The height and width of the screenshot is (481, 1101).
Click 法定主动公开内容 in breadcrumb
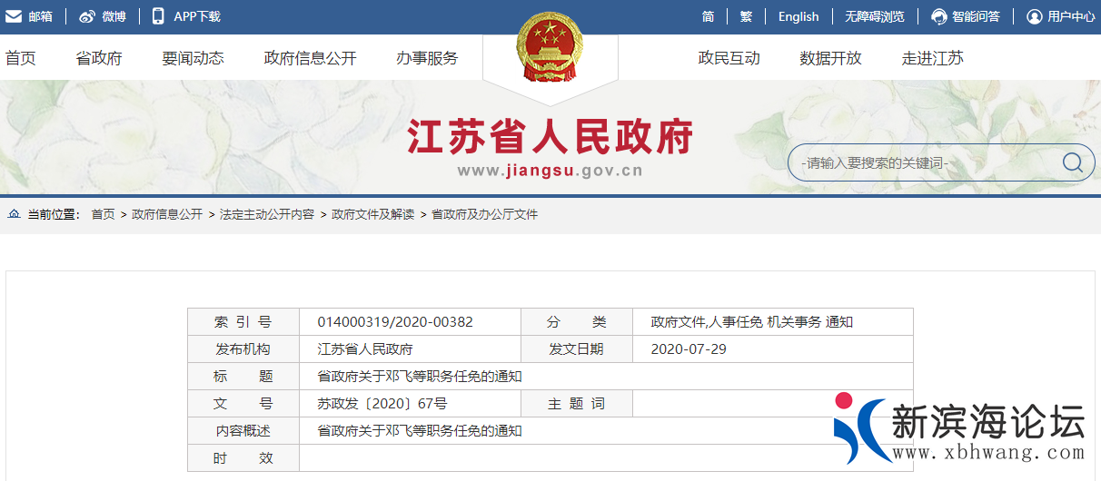pyautogui.click(x=267, y=214)
